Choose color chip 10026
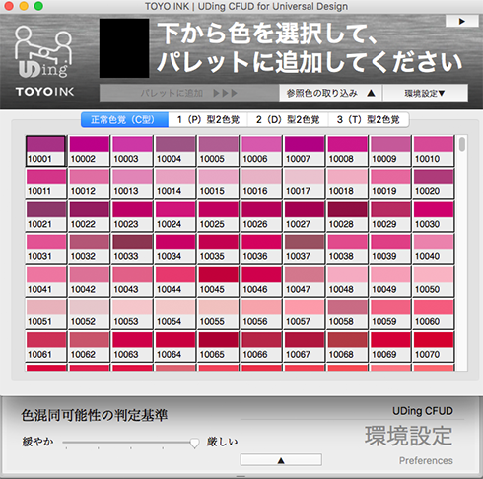Image resolution: width=483 pixels, height=479 pixels. coord(261,216)
